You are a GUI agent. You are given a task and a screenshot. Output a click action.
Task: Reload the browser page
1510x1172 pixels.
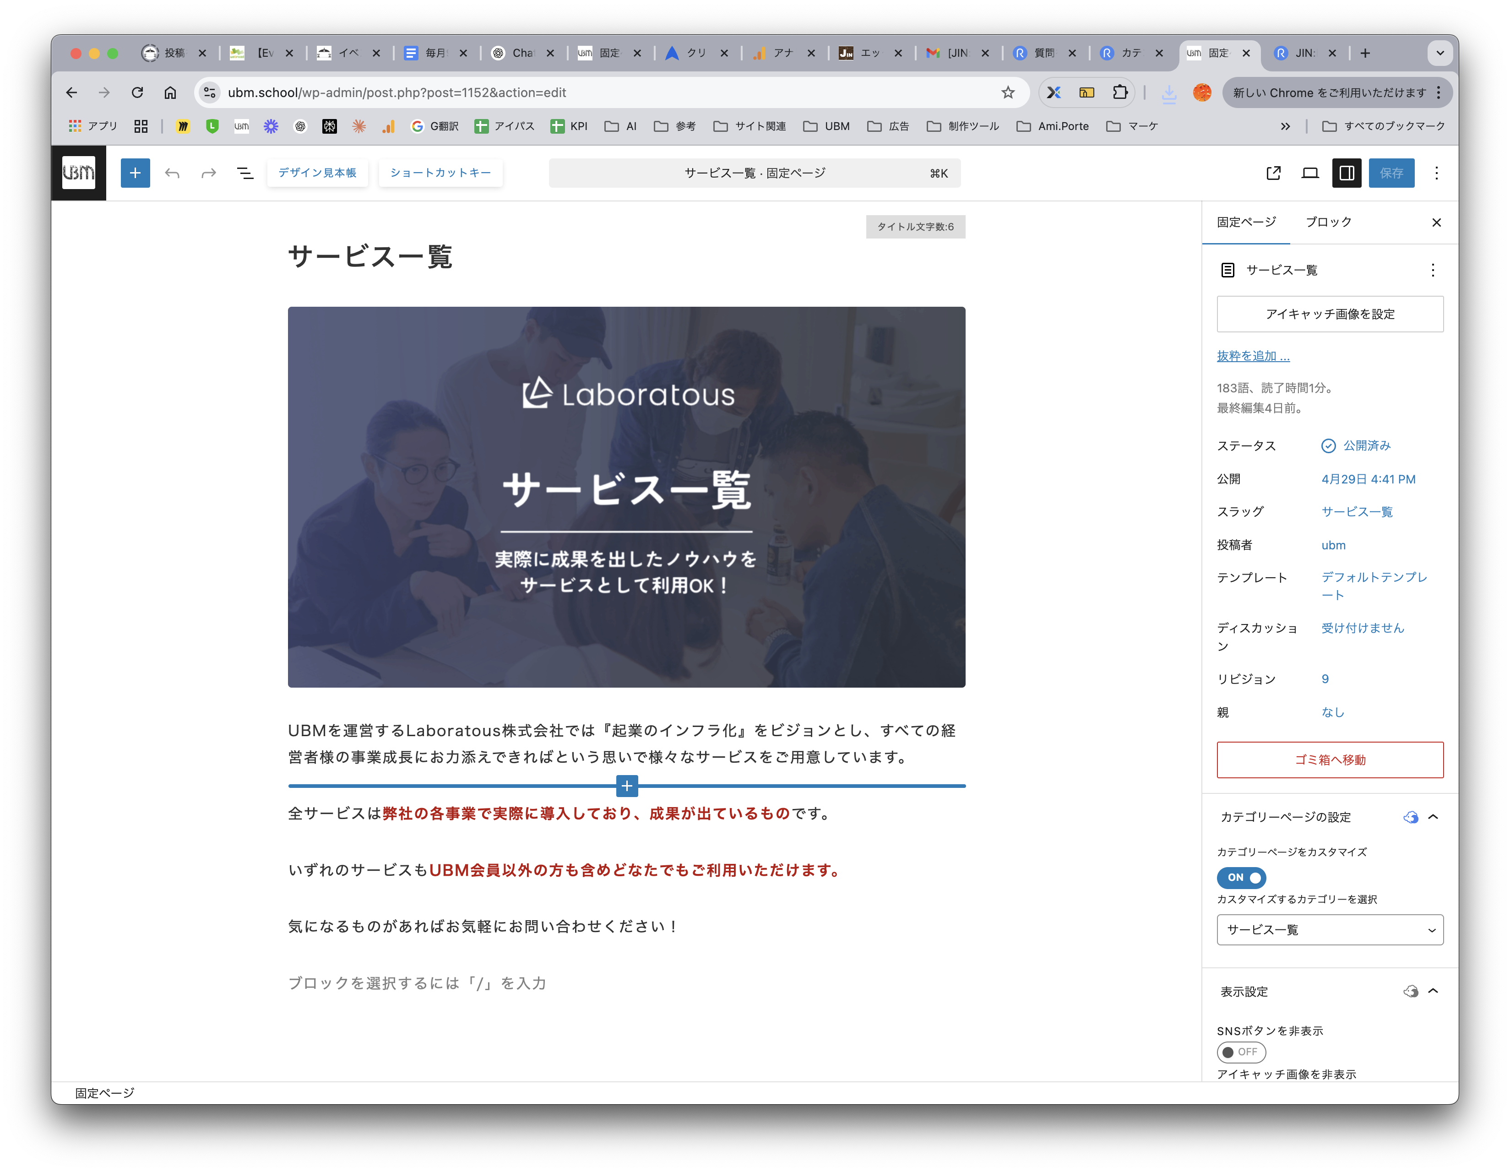pos(138,92)
